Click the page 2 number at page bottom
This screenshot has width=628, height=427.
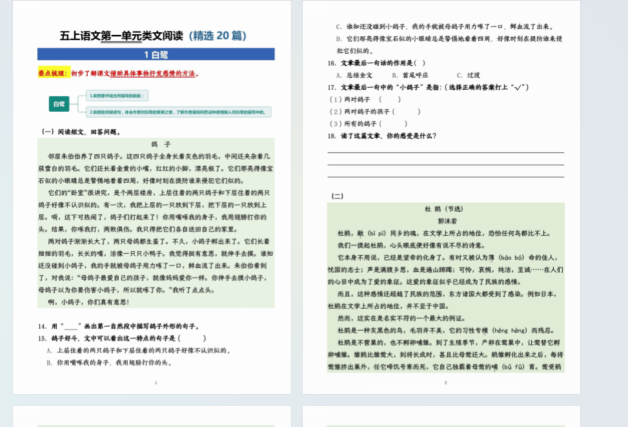[x=445, y=382]
